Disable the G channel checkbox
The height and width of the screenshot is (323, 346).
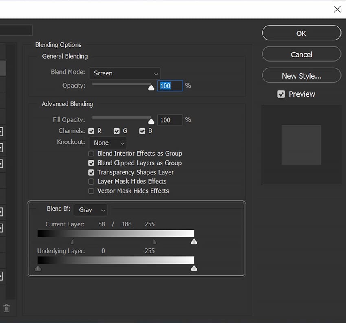tap(116, 131)
